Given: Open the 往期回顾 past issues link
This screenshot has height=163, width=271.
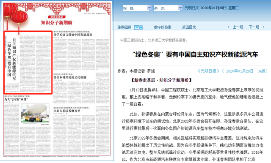Looking at the screenshot, I should click(x=124, y=27).
